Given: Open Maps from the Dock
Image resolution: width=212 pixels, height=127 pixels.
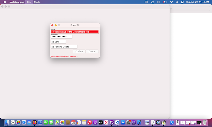Looking at the screenshot, I should (57, 122).
